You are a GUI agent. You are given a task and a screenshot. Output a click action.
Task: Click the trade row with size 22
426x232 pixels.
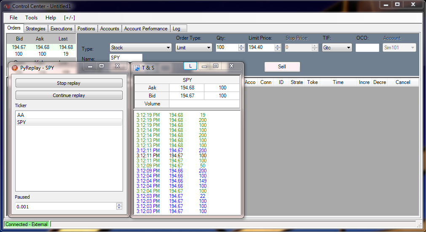pyautogui.click(x=171, y=196)
